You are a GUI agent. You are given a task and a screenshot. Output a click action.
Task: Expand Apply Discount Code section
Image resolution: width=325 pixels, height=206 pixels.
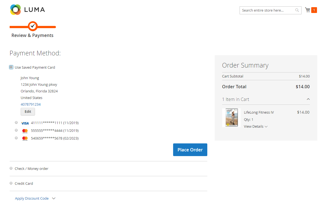click(35, 198)
